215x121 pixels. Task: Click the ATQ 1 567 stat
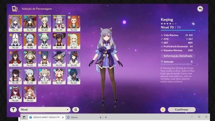click(x=177, y=39)
